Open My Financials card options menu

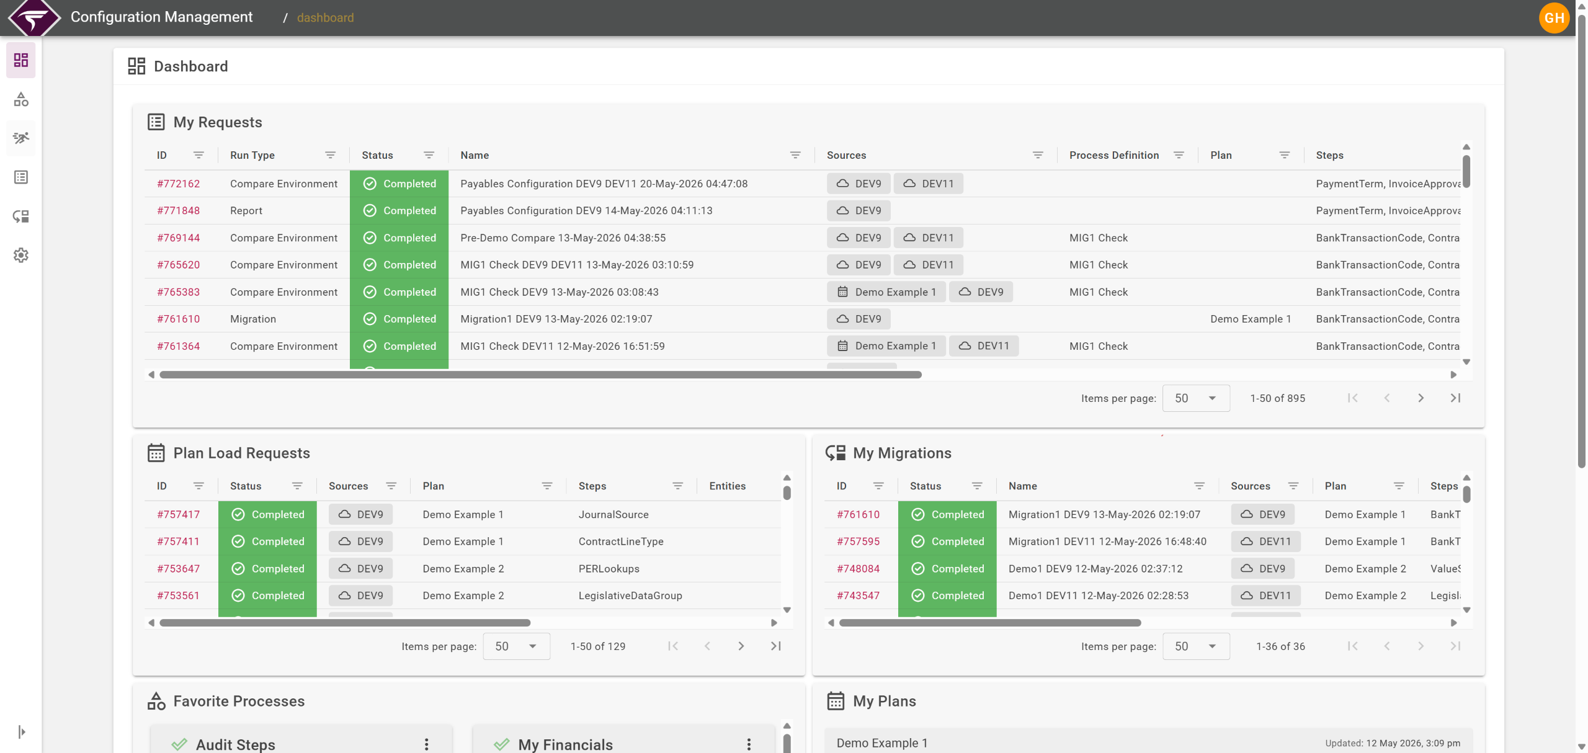point(749,744)
